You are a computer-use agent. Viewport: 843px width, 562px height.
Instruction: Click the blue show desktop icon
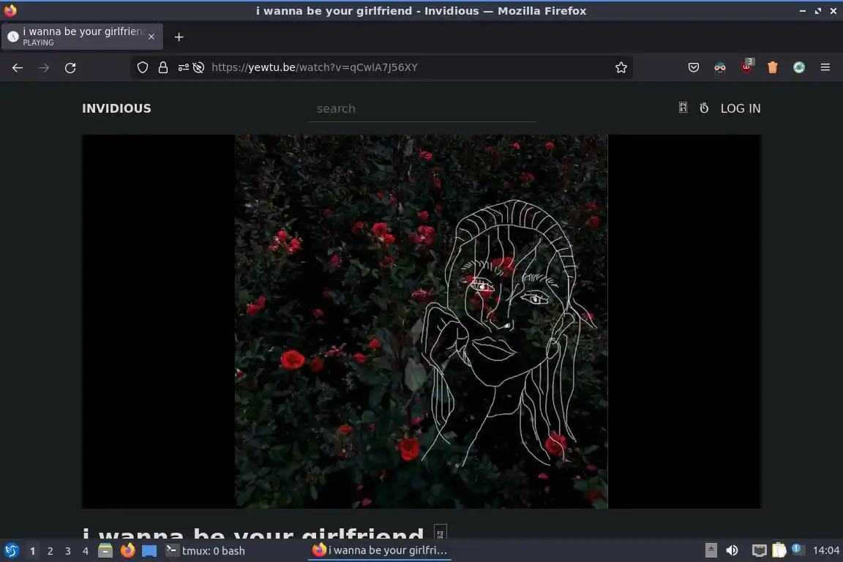point(149,551)
